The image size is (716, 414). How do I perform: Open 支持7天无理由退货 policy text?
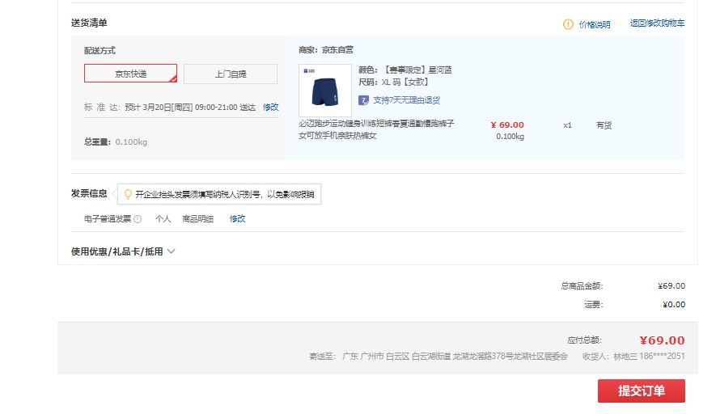(x=406, y=100)
